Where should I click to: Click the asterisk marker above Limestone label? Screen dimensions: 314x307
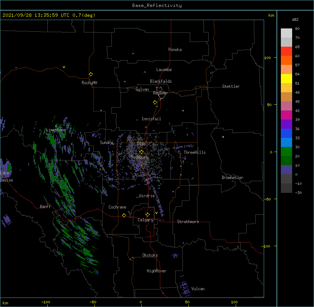56,126
